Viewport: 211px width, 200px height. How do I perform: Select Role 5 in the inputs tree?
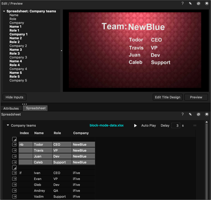[x=14, y=77]
